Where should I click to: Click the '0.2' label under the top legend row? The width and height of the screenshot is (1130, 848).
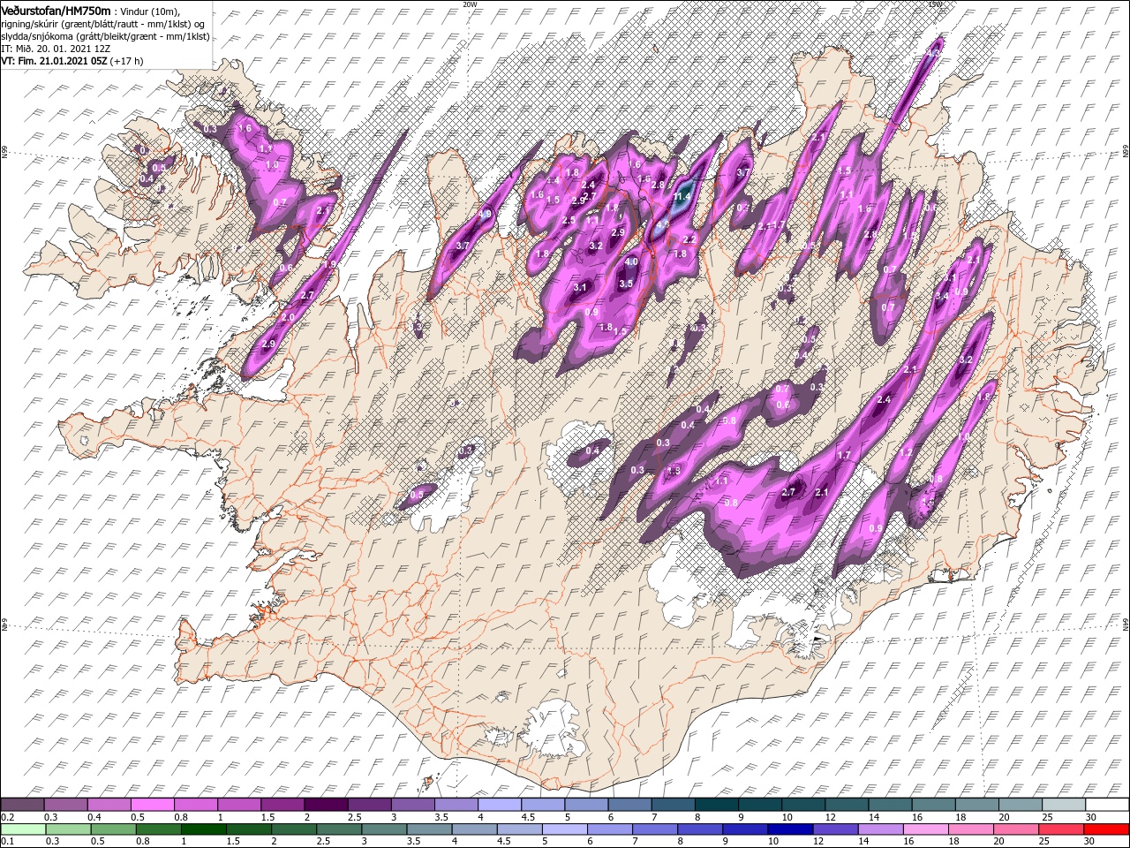click(7, 817)
